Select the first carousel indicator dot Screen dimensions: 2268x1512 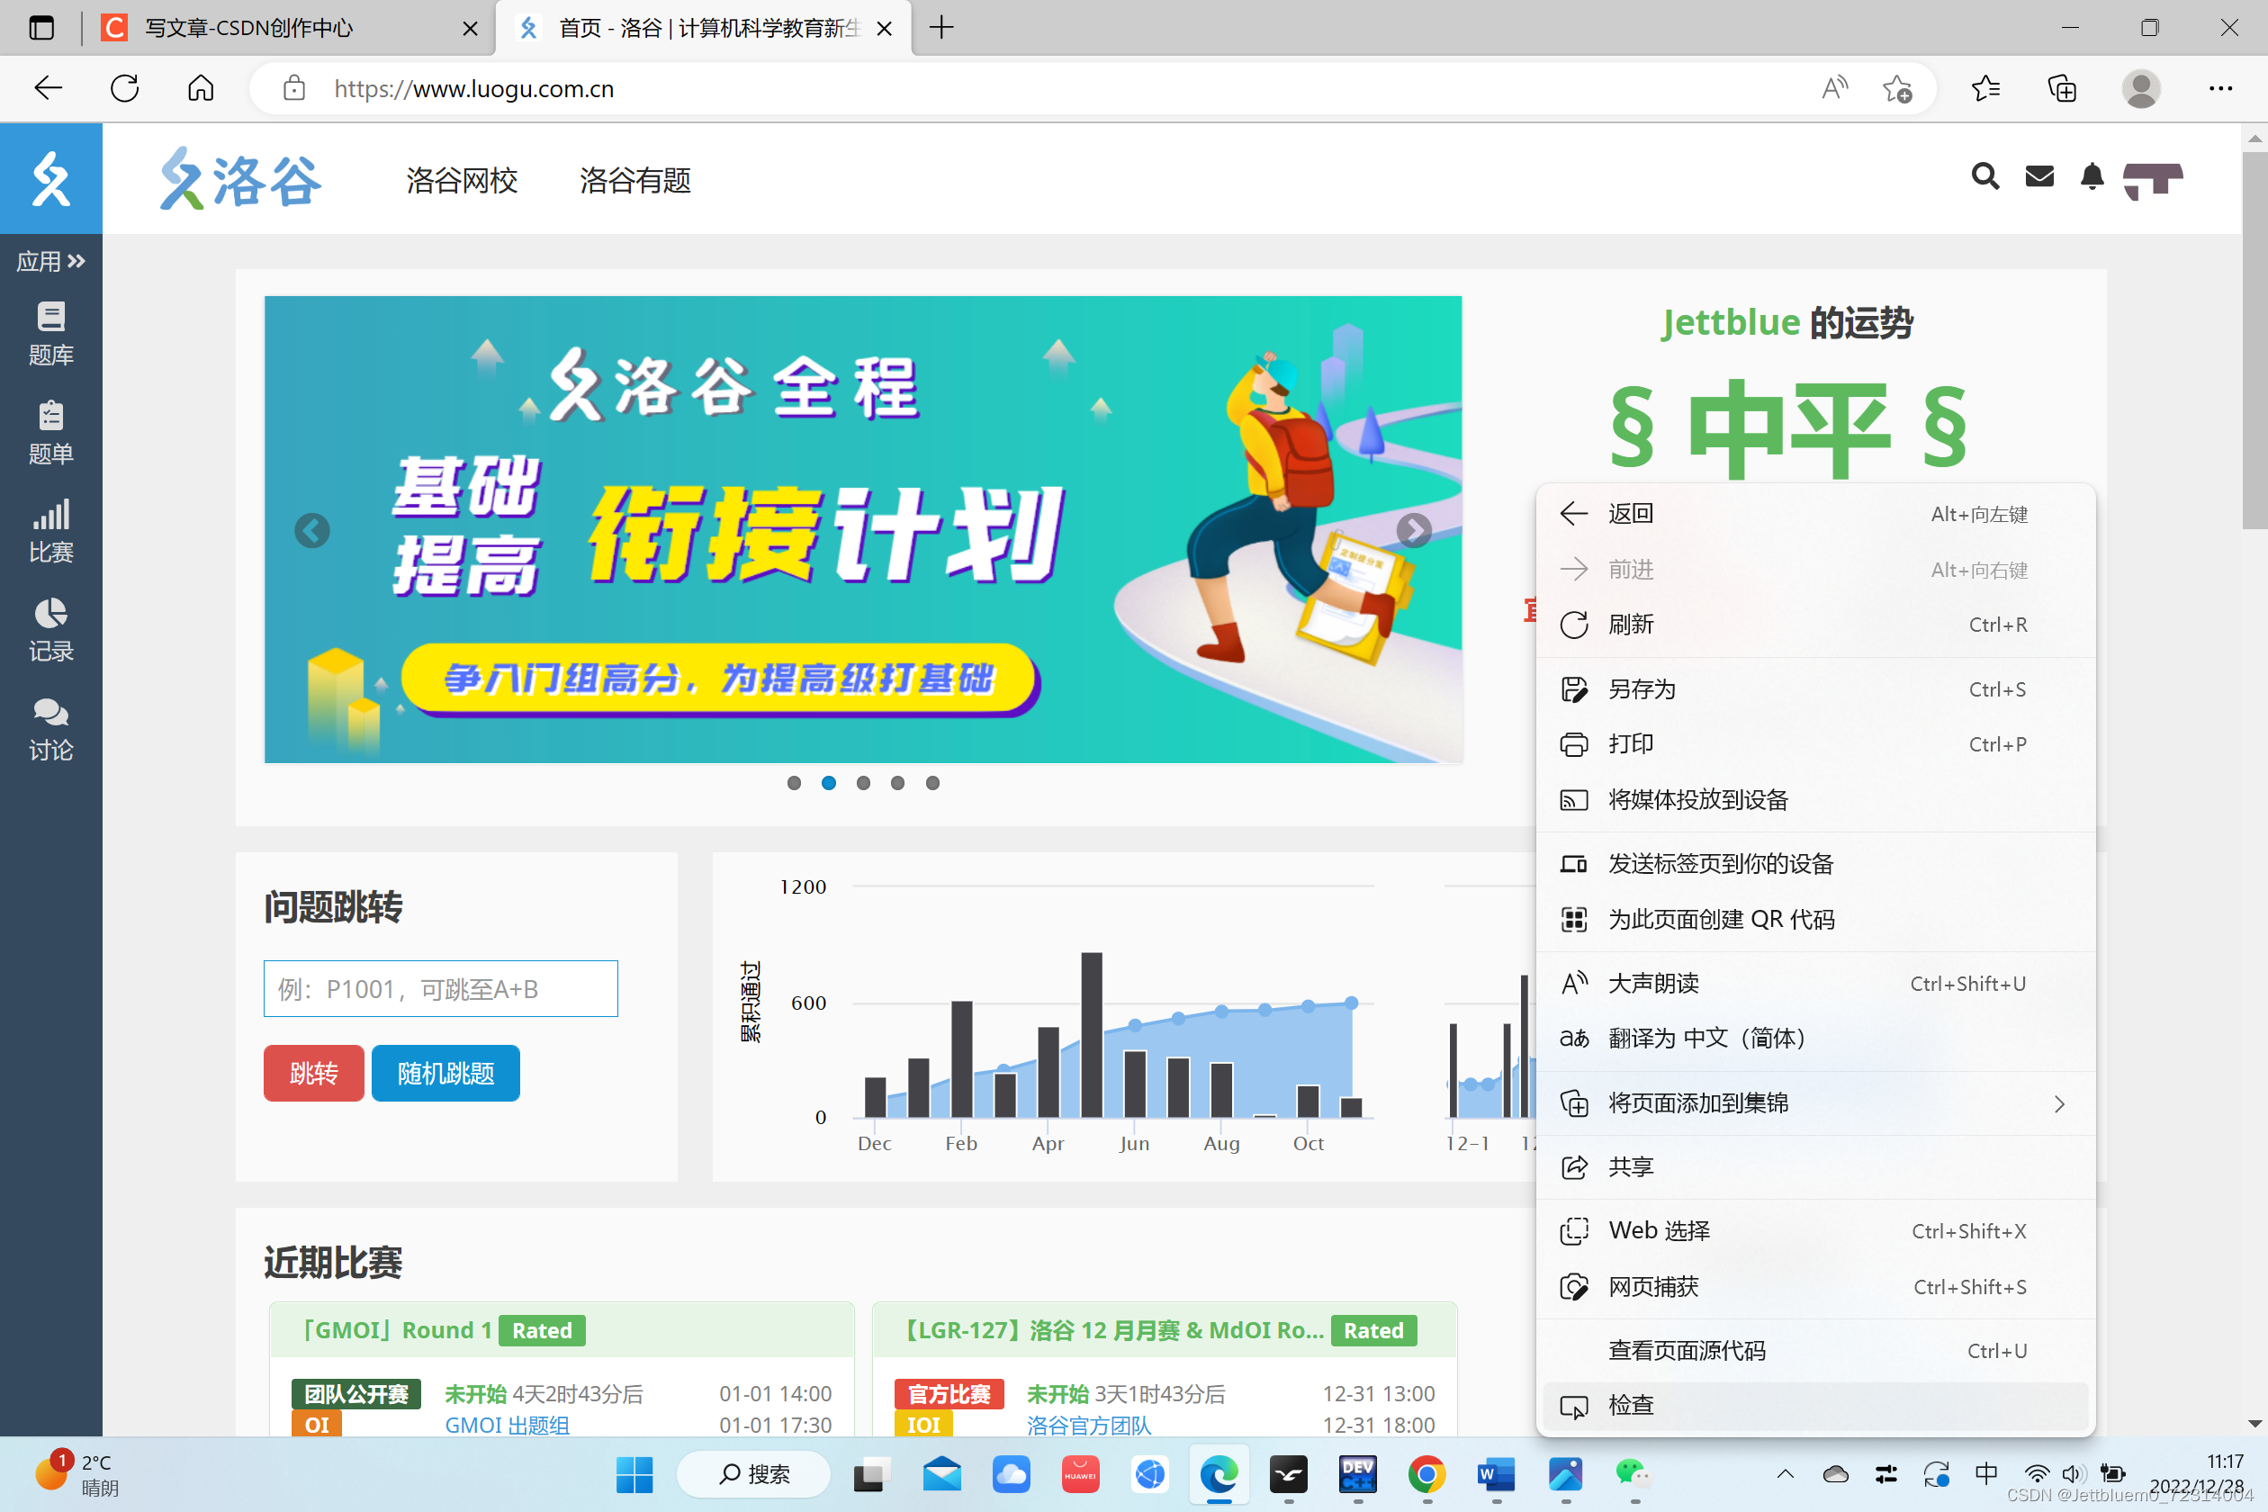[794, 783]
